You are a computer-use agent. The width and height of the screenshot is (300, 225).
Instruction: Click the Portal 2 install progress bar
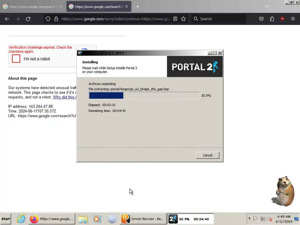pyautogui.click(x=144, y=96)
